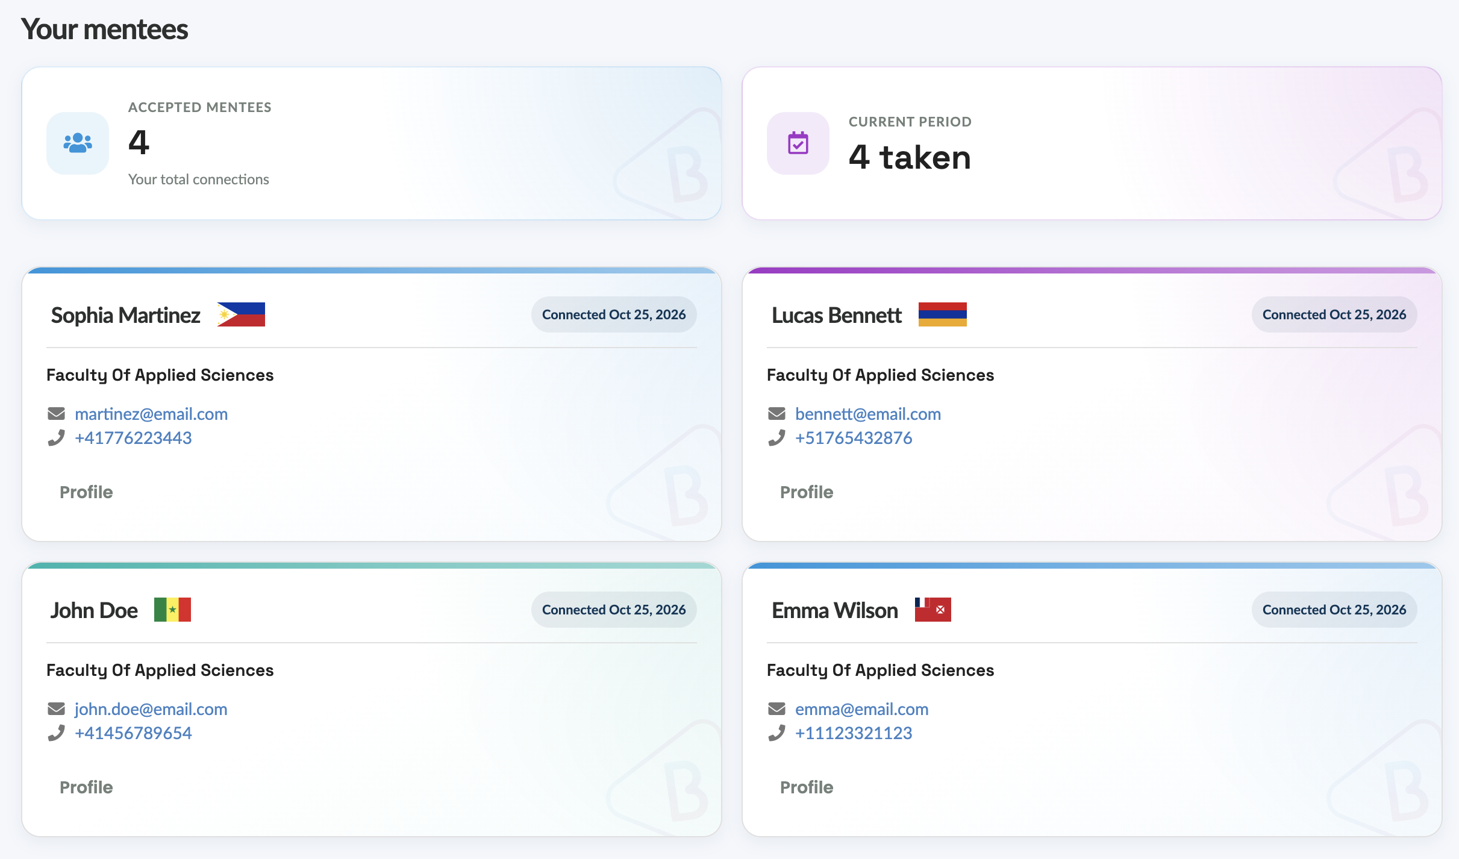The image size is (1459, 859).
Task: Click Sophia Martinez's Connected Oct 25 badge
Action: [614, 314]
